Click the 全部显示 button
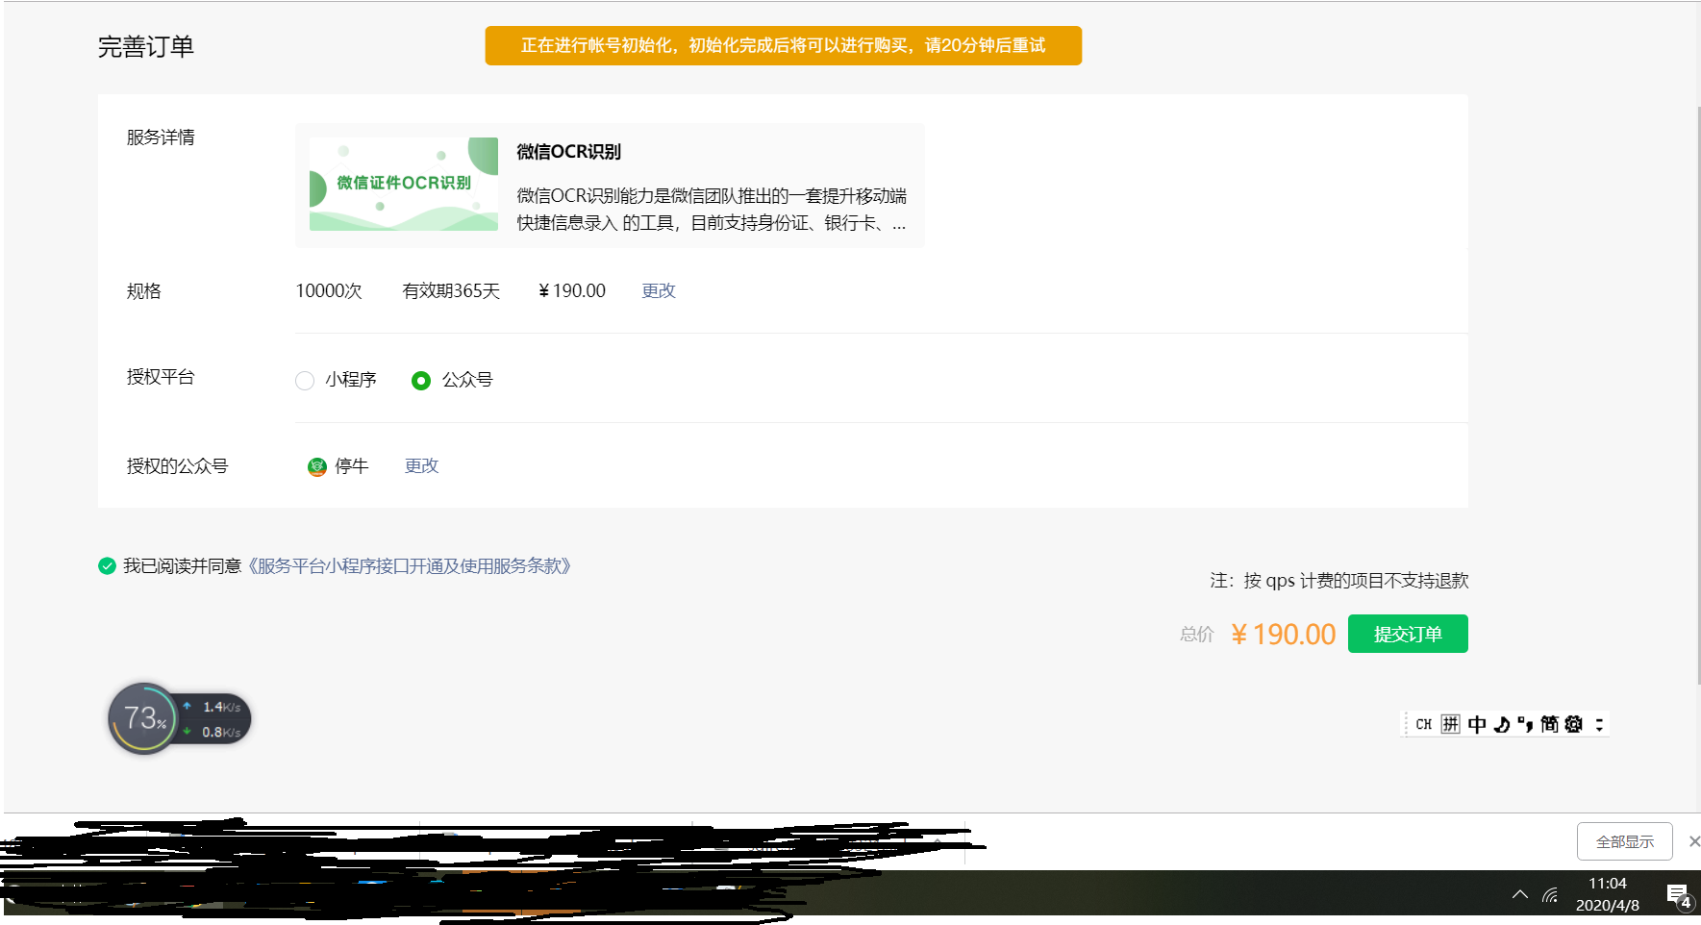1701x925 pixels. click(x=1625, y=841)
